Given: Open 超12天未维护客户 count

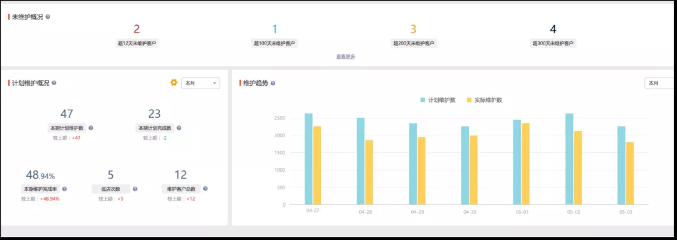Looking at the screenshot, I should tap(137, 29).
